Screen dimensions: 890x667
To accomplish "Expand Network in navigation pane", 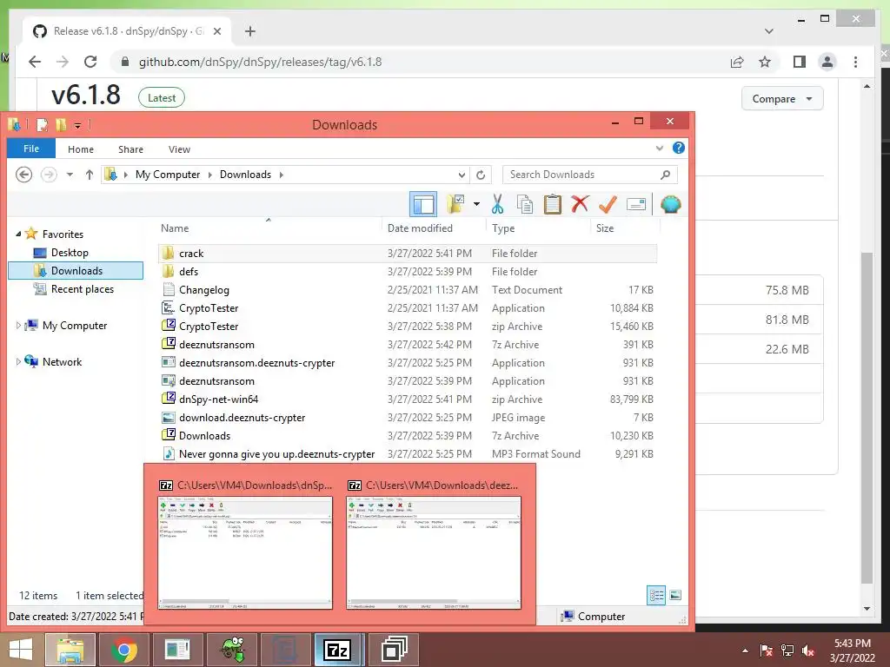I will [x=18, y=362].
